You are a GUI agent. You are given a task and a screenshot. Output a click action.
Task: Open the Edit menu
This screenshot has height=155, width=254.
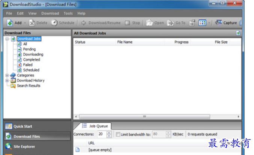(20, 14)
